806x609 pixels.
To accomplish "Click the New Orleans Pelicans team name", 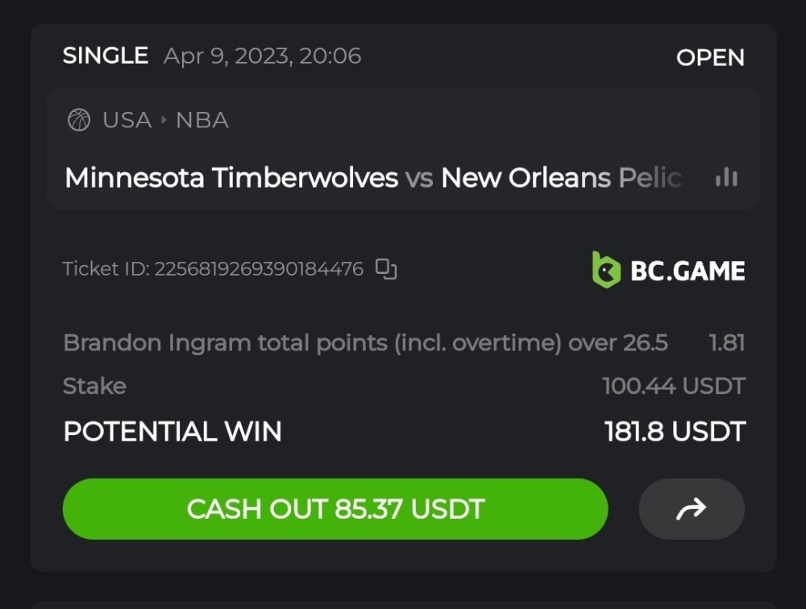I will coord(561,178).
